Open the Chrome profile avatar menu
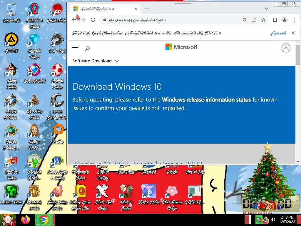This screenshot has width=301, height=226. point(285,20)
